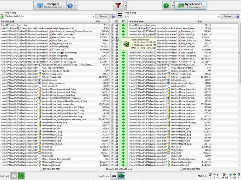The image size is (241, 180).
Task: Swap left and right sides icon
Action: pyautogui.click(x=120, y=15)
